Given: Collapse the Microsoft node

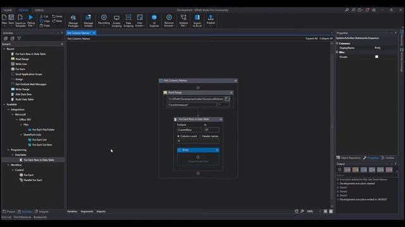Looking at the screenshot, I should click(13, 115).
